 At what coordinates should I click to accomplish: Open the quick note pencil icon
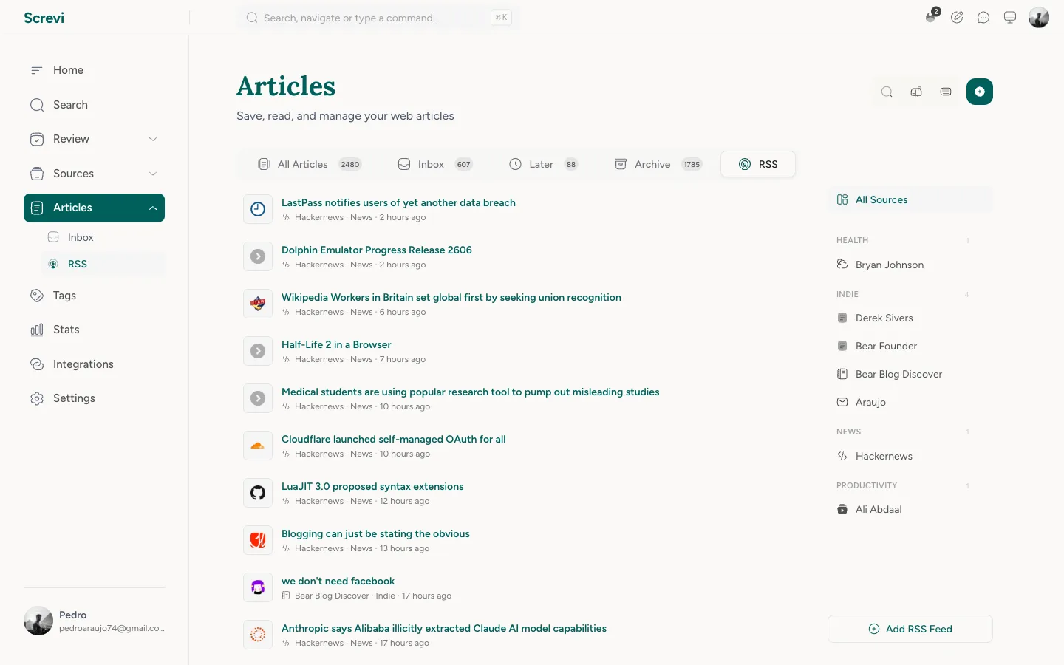pos(957,18)
